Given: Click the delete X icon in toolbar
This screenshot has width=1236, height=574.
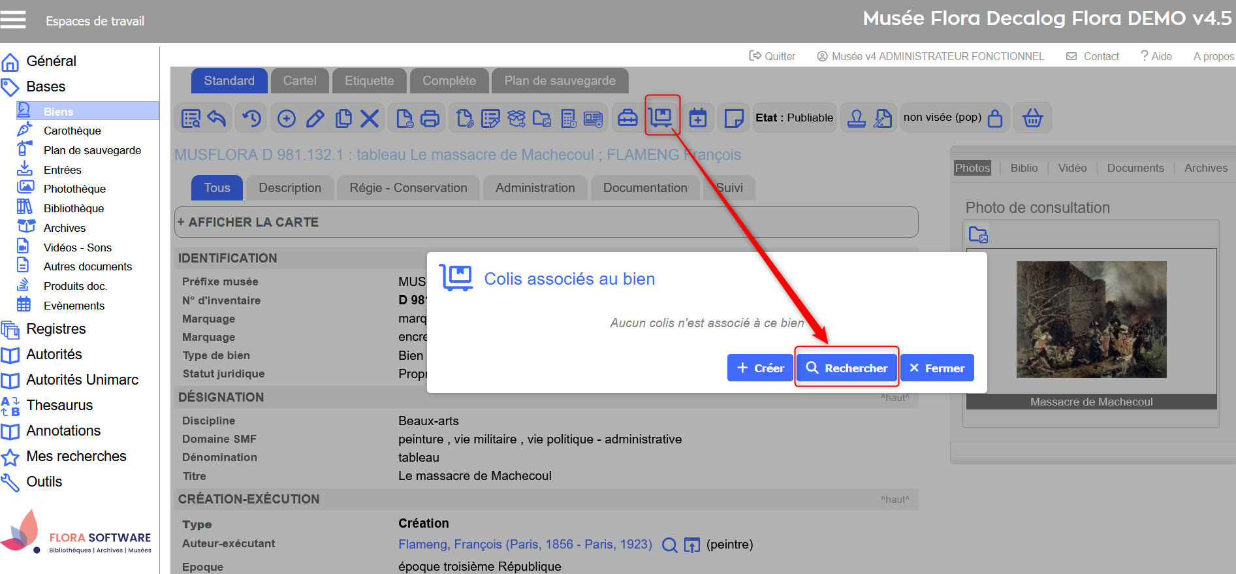Looking at the screenshot, I should tap(370, 118).
